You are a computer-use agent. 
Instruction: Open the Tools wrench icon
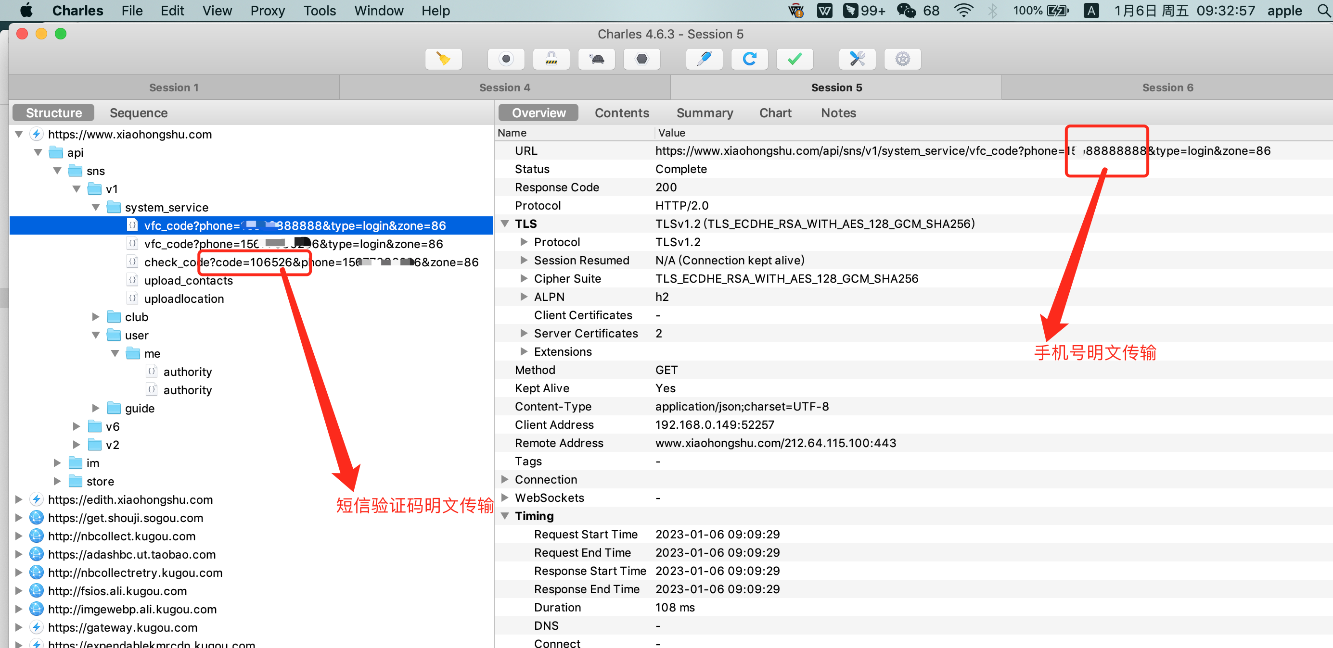tap(857, 59)
